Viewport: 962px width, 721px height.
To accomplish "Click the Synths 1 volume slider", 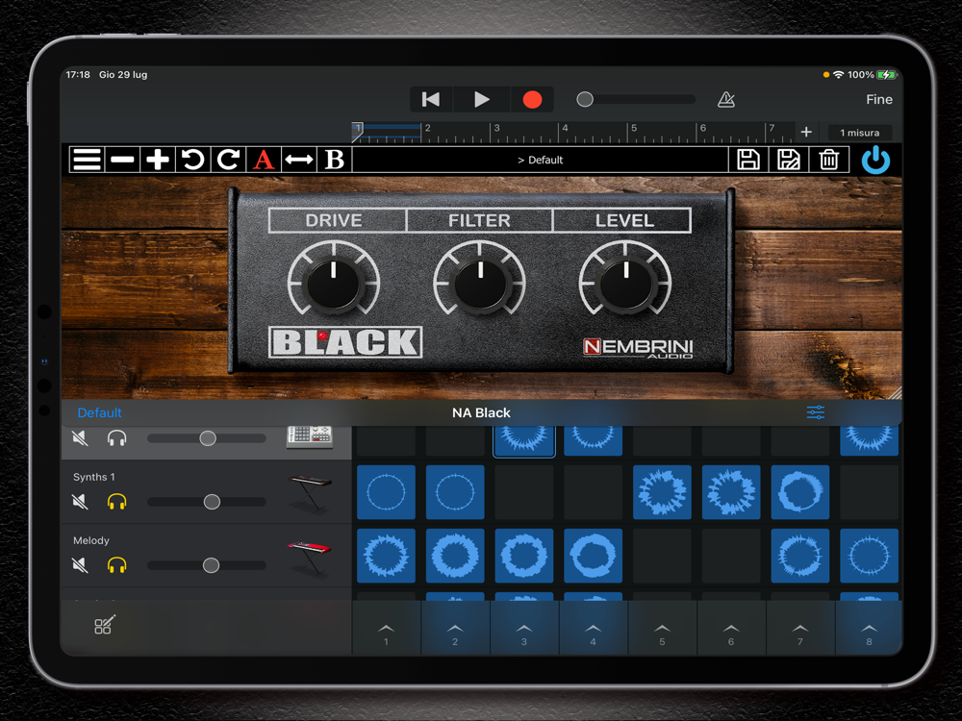I will 207,502.
